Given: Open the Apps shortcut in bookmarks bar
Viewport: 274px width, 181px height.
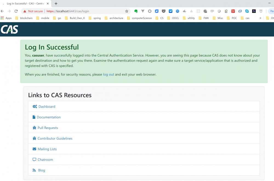Looking at the screenshot, I should point(6,18).
